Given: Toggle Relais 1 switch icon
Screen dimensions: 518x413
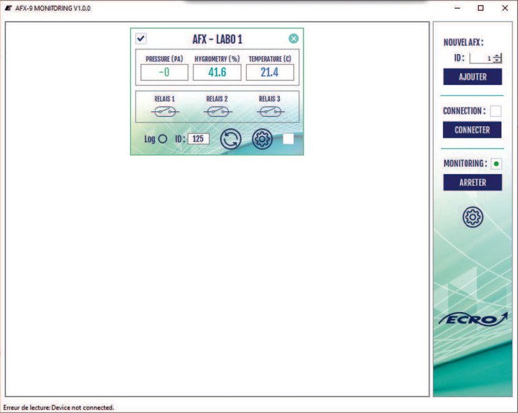Looking at the screenshot, I should 165,112.
